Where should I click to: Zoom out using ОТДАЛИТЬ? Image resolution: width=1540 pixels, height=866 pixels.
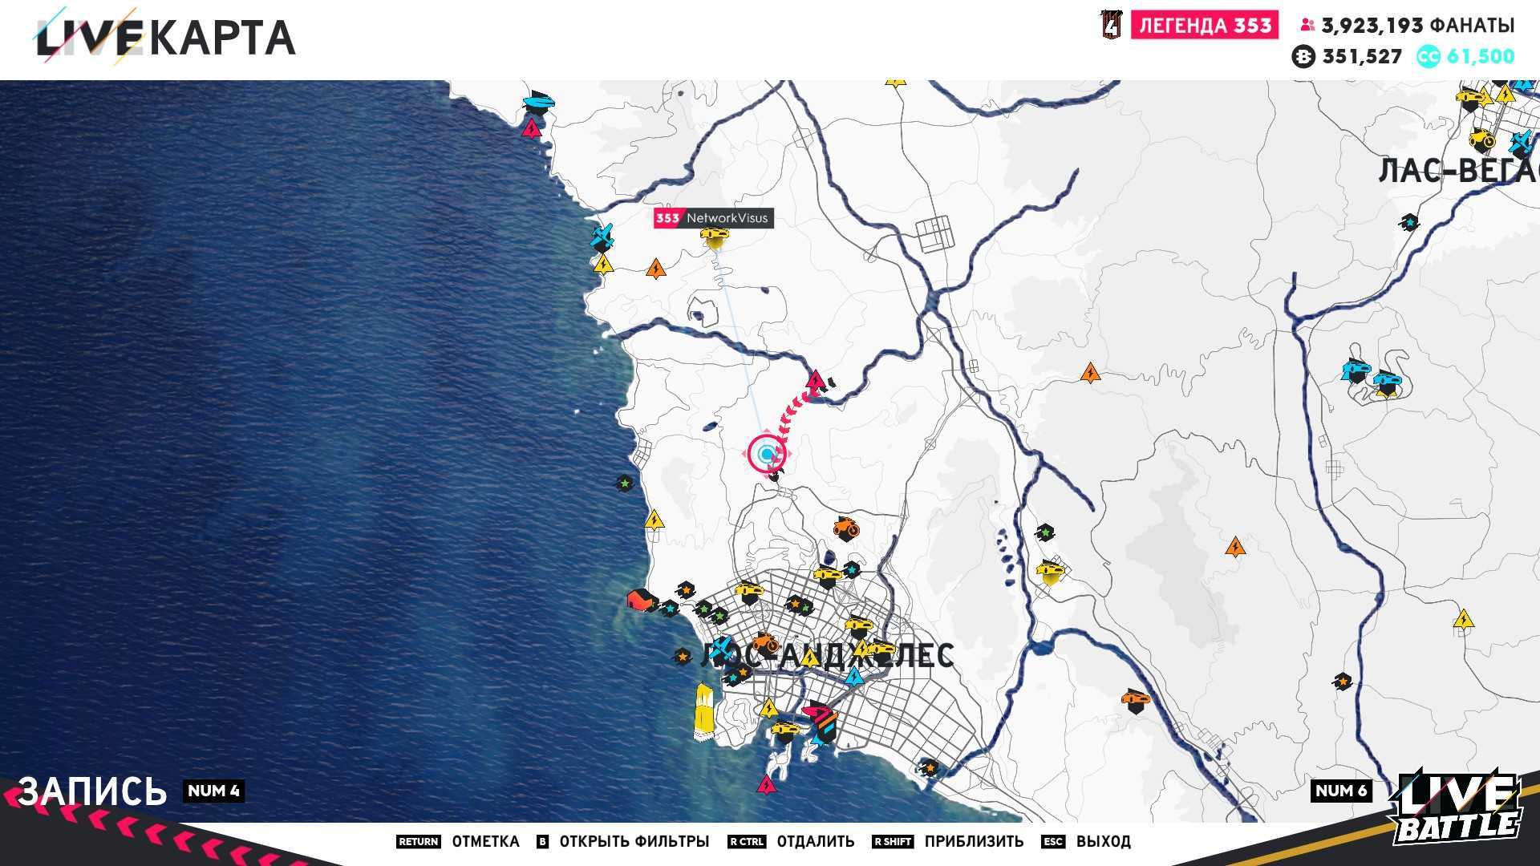(x=815, y=841)
